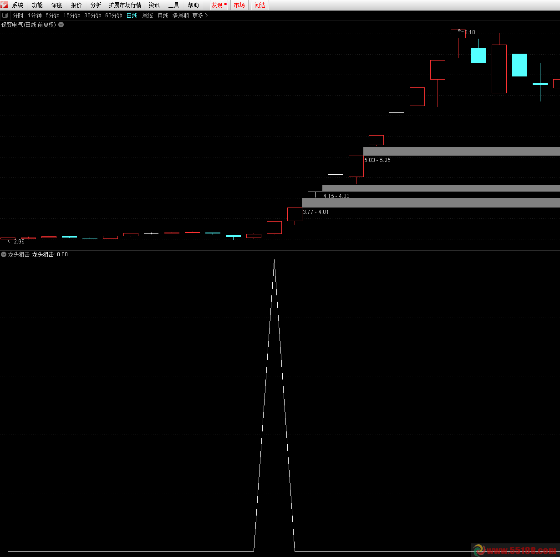Expand the 保变电气 chart settings arrow
The image size is (560, 557).
(61, 25)
